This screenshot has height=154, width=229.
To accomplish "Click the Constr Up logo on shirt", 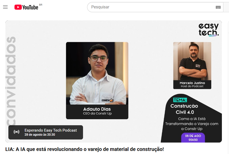I will point(107,100).
